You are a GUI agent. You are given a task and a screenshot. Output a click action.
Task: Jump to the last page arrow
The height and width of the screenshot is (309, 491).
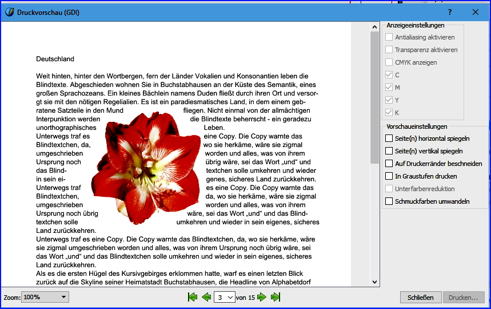pyautogui.click(x=276, y=297)
